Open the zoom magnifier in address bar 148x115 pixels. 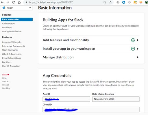tap(105, 2)
